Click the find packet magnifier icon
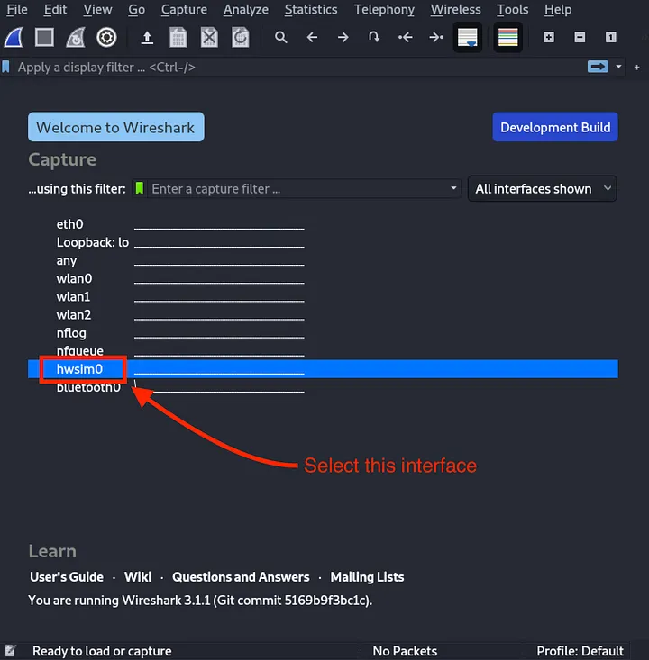Image resolution: width=649 pixels, height=660 pixels. click(x=281, y=38)
